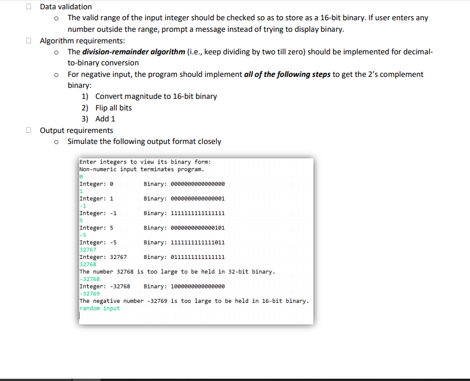Click step 2 Flip all bits
Screen dimensions: 470x381
(113, 108)
